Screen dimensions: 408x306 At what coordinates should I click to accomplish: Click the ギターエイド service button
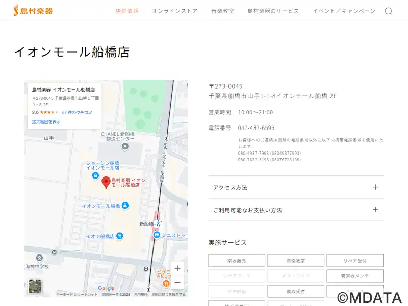coord(296,276)
